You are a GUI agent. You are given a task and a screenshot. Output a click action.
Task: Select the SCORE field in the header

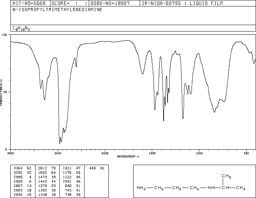[69, 3]
